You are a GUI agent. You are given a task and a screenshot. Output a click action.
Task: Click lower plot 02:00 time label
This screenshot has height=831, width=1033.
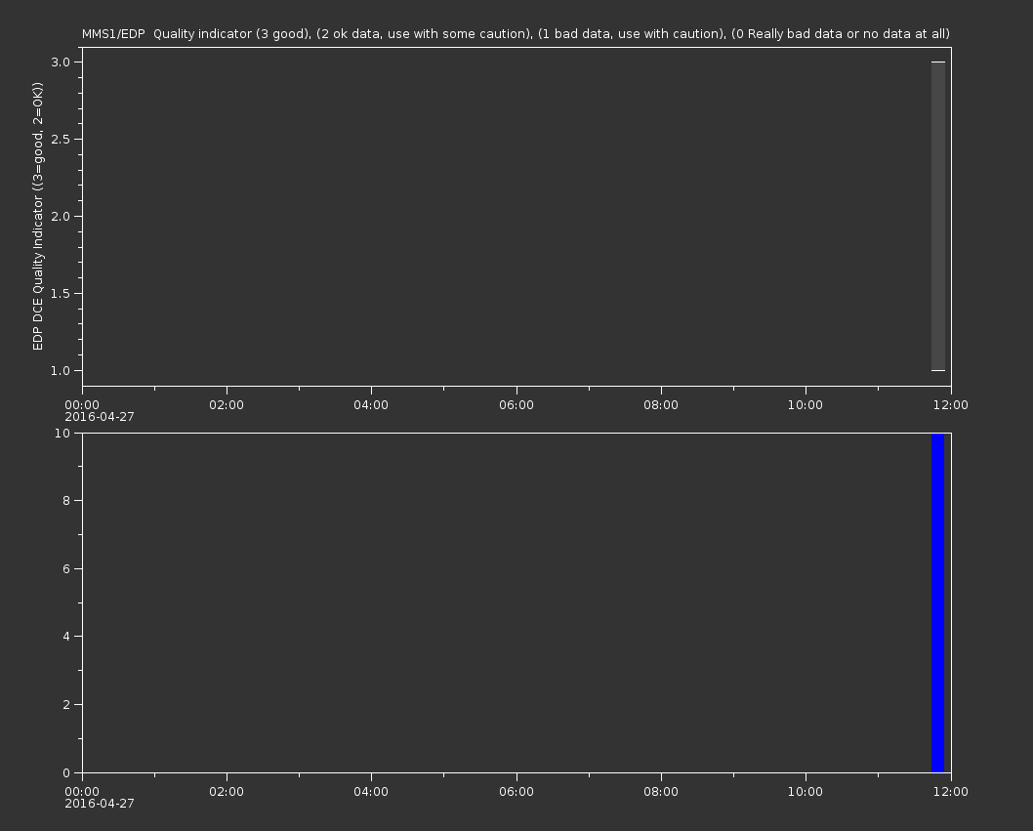point(227,792)
